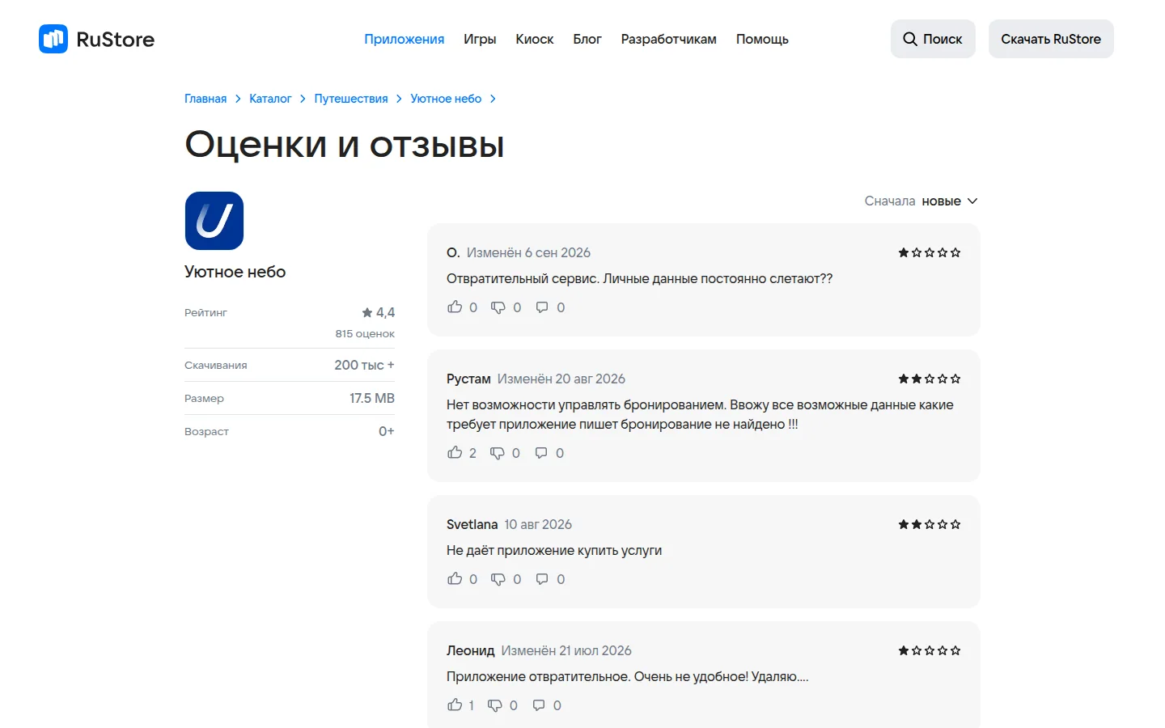Image resolution: width=1165 pixels, height=728 pixels.
Task: Go to Главная breadcrumb
Action: coord(205,99)
